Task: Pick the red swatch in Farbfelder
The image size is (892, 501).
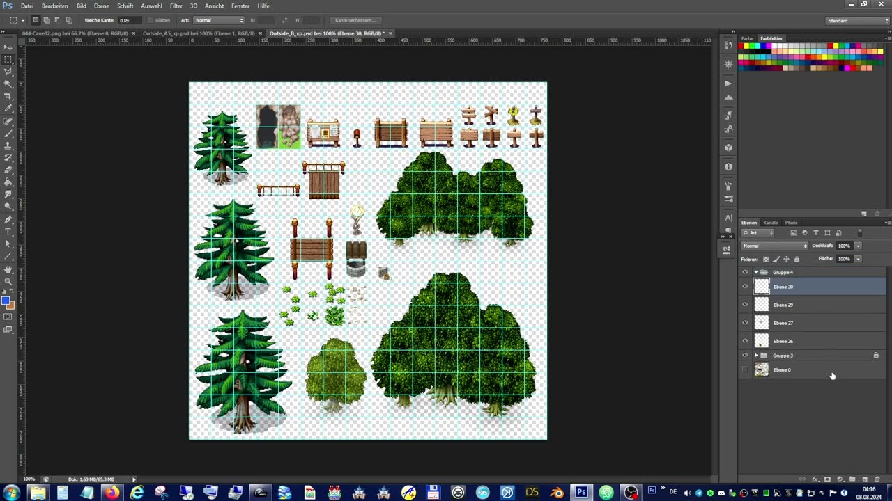Action: 741,46
